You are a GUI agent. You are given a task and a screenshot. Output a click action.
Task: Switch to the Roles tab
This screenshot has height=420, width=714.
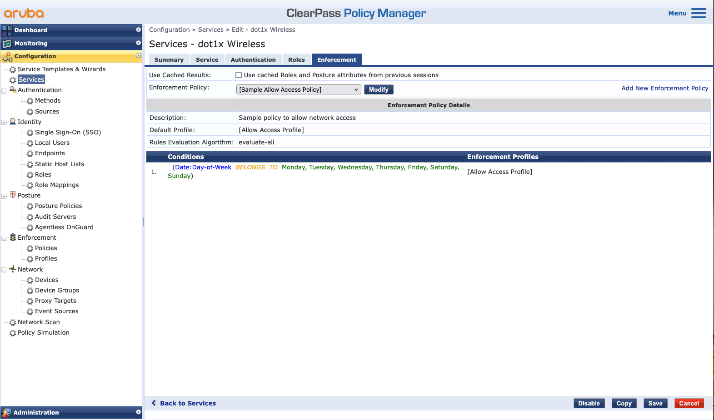(x=296, y=59)
